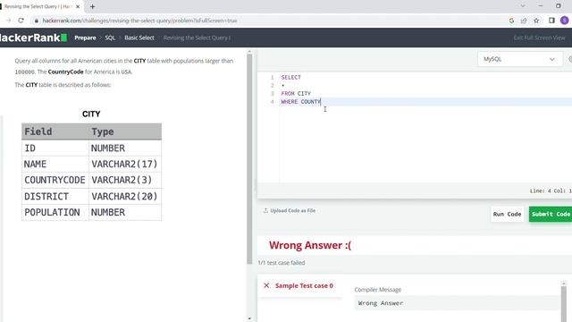Screen dimensions: 572x322
Task: Click the COUNTRYCODE field cell
Action: [x=55, y=180]
